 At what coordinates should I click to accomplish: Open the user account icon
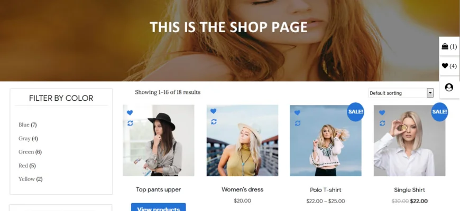coord(449,87)
